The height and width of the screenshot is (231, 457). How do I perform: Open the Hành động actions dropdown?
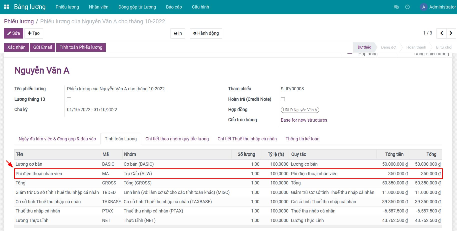click(x=206, y=33)
